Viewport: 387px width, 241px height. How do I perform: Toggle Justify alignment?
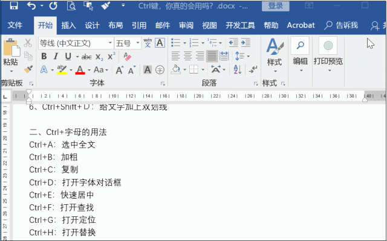[212, 56]
